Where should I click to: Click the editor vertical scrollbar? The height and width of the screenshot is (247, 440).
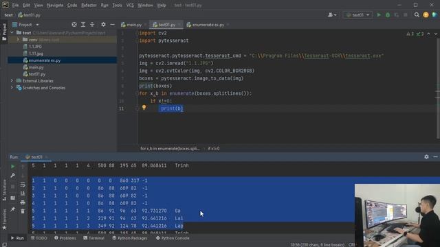point(439,88)
